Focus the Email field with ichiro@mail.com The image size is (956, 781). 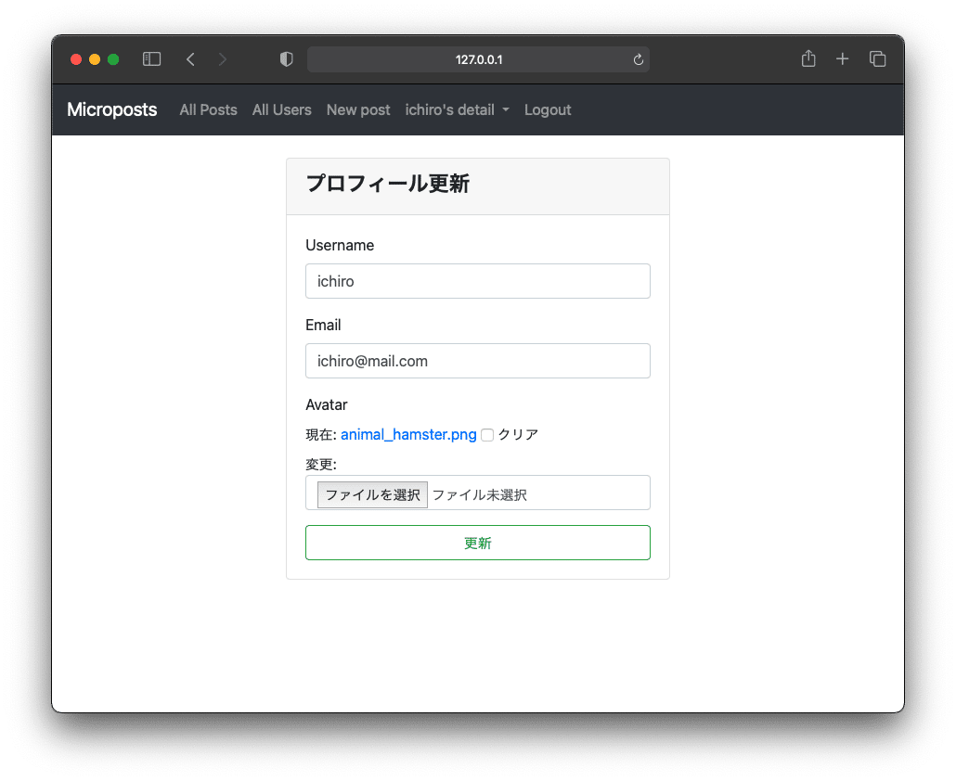coord(477,361)
